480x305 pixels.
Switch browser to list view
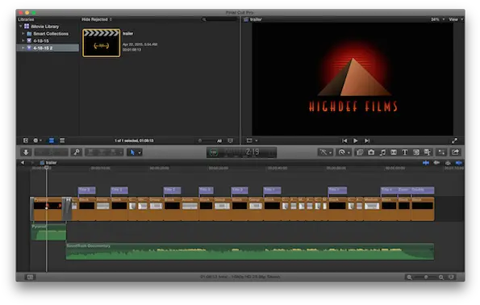62,140
